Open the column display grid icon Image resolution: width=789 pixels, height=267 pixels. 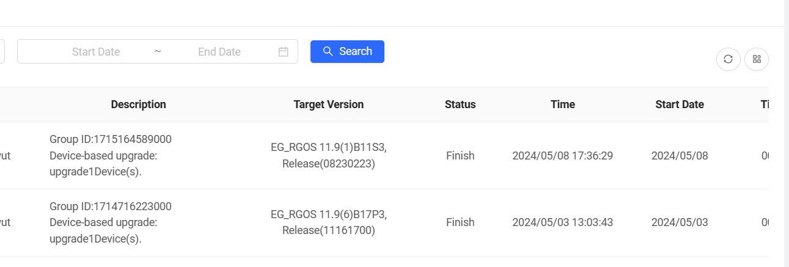(x=757, y=59)
